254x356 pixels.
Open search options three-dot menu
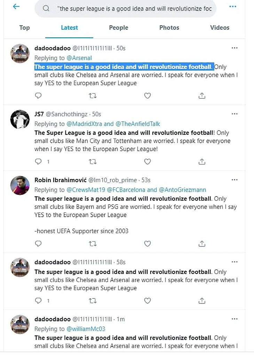tap(233, 7)
